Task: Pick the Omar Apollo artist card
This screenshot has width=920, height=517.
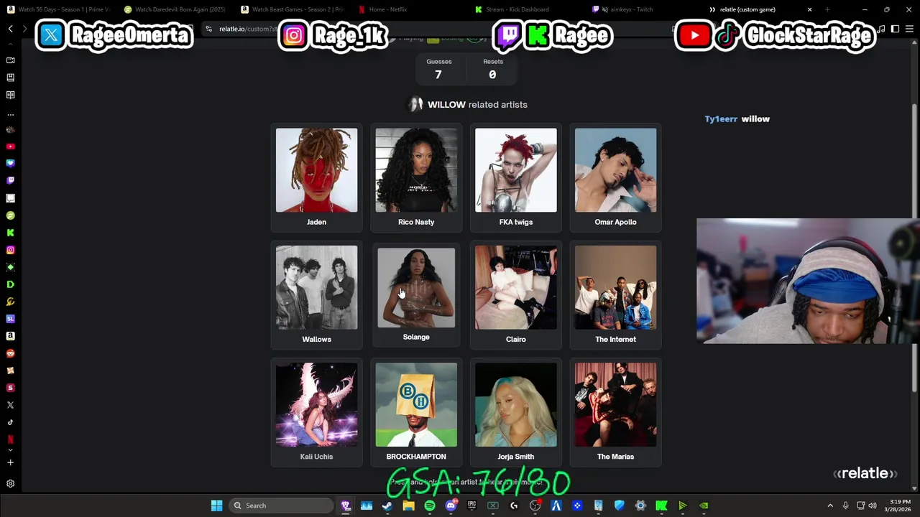Action: [615, 177]
